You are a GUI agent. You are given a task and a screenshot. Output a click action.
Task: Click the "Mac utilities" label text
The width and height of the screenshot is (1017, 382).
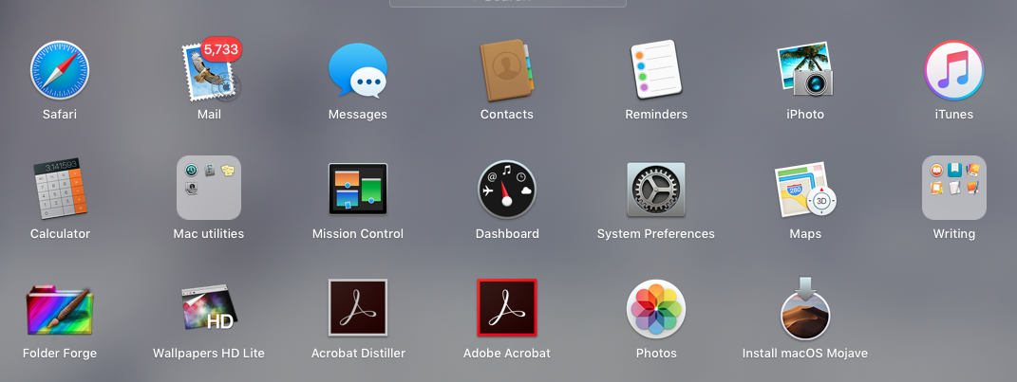point(209,234)
